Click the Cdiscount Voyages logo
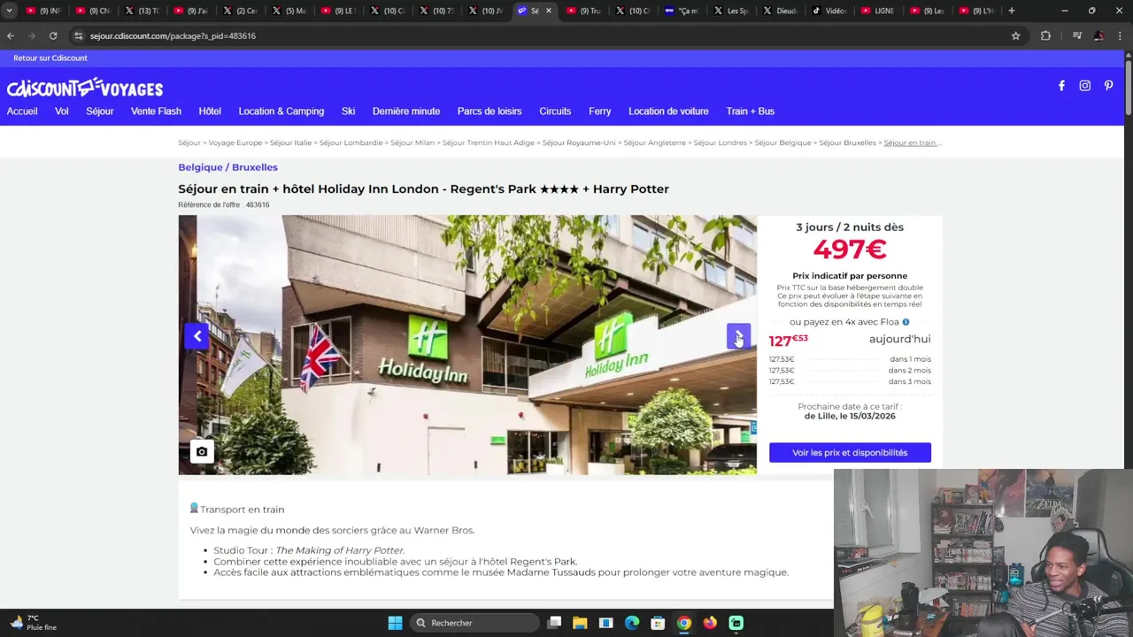1133x637 pixels. point(85,88)
